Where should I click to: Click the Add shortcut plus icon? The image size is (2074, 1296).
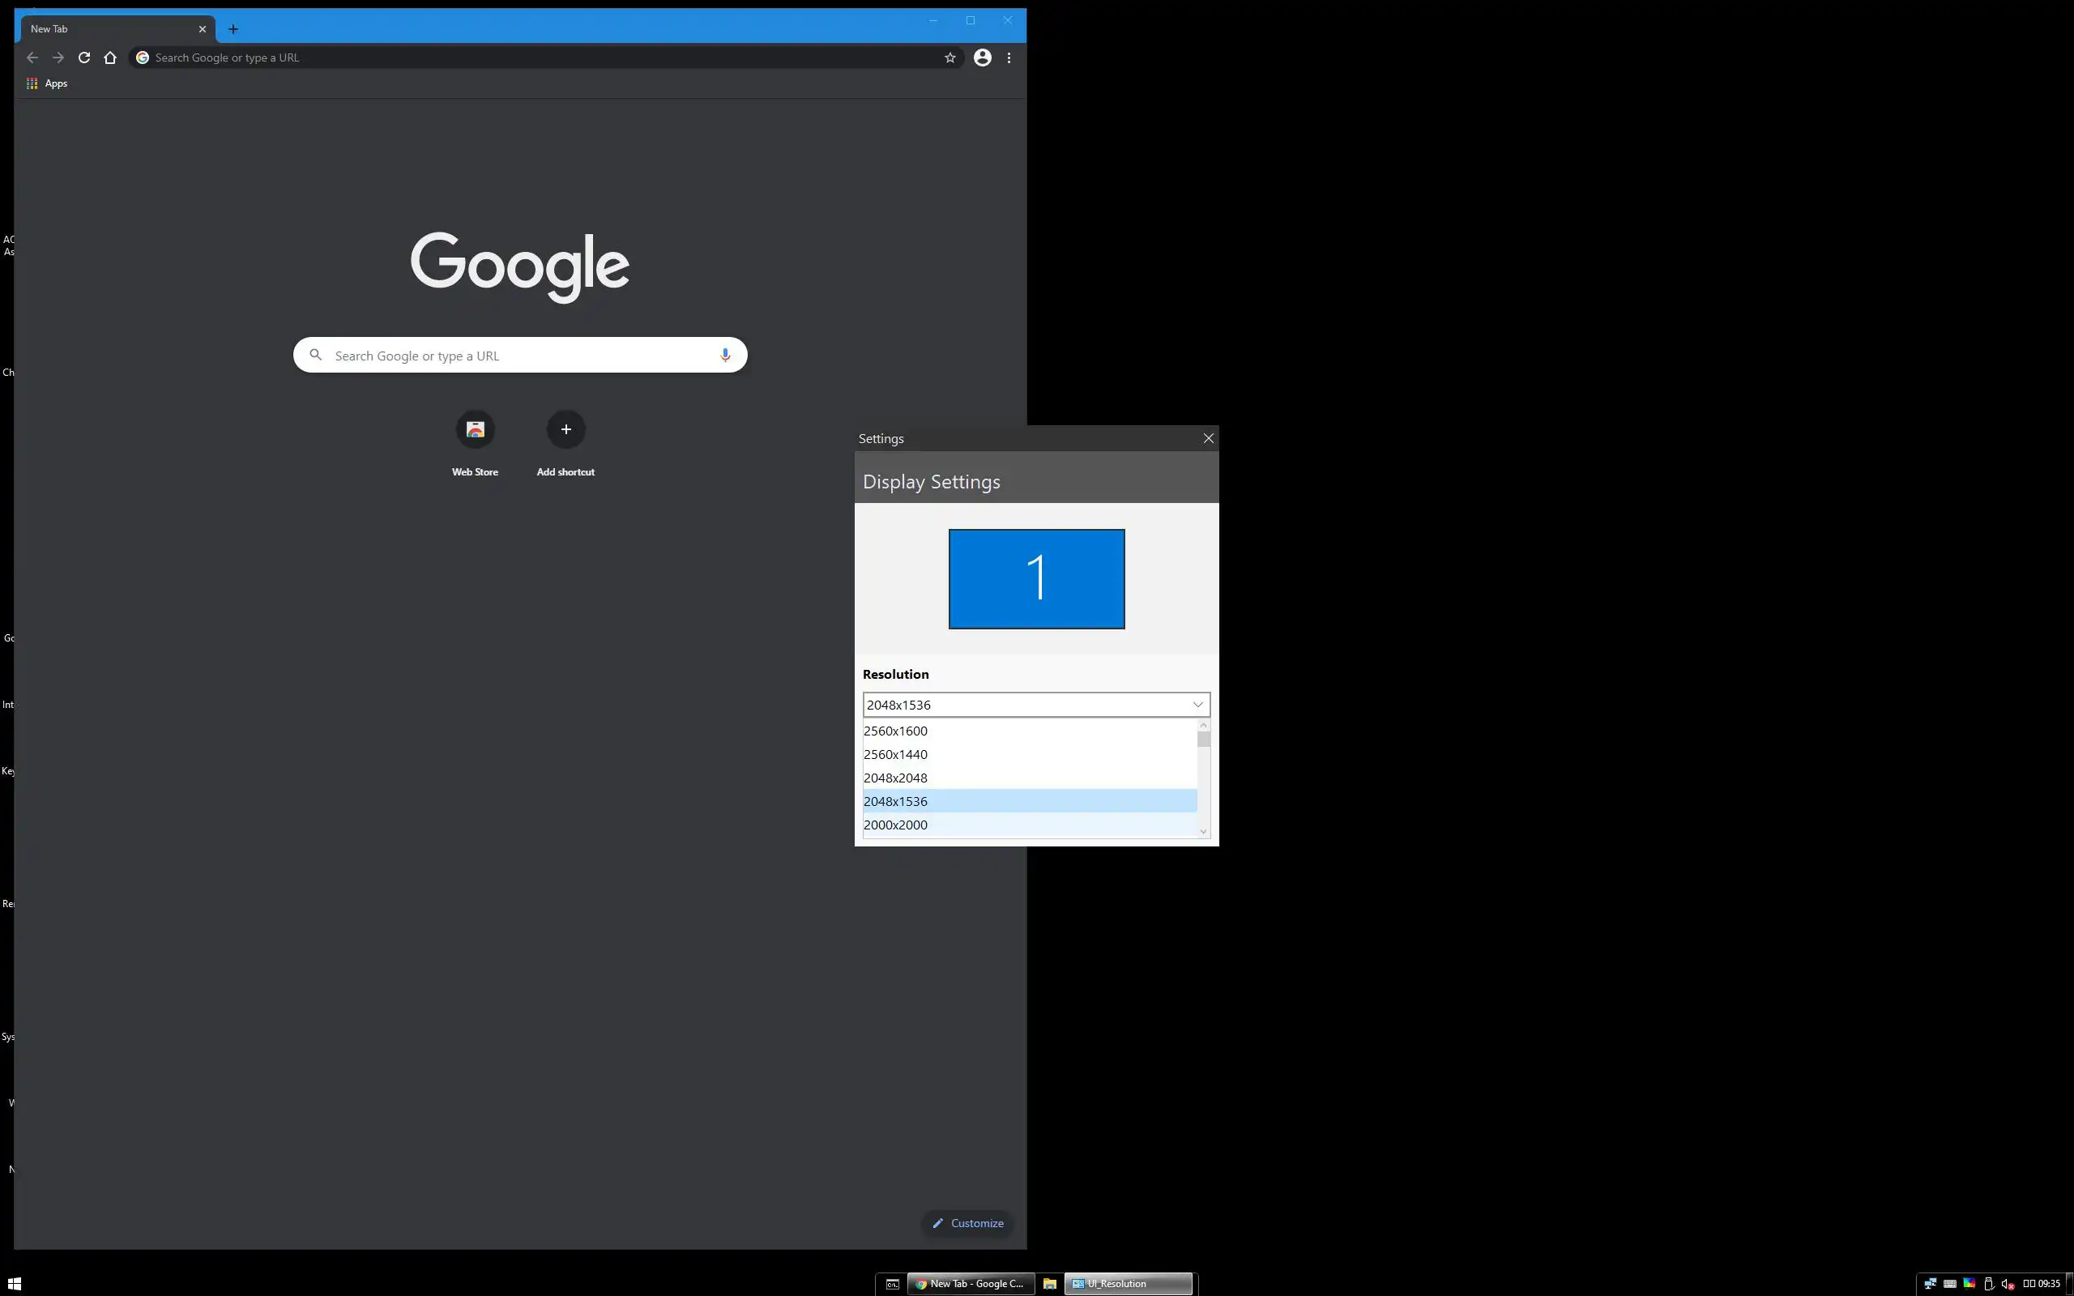(565, 429)
